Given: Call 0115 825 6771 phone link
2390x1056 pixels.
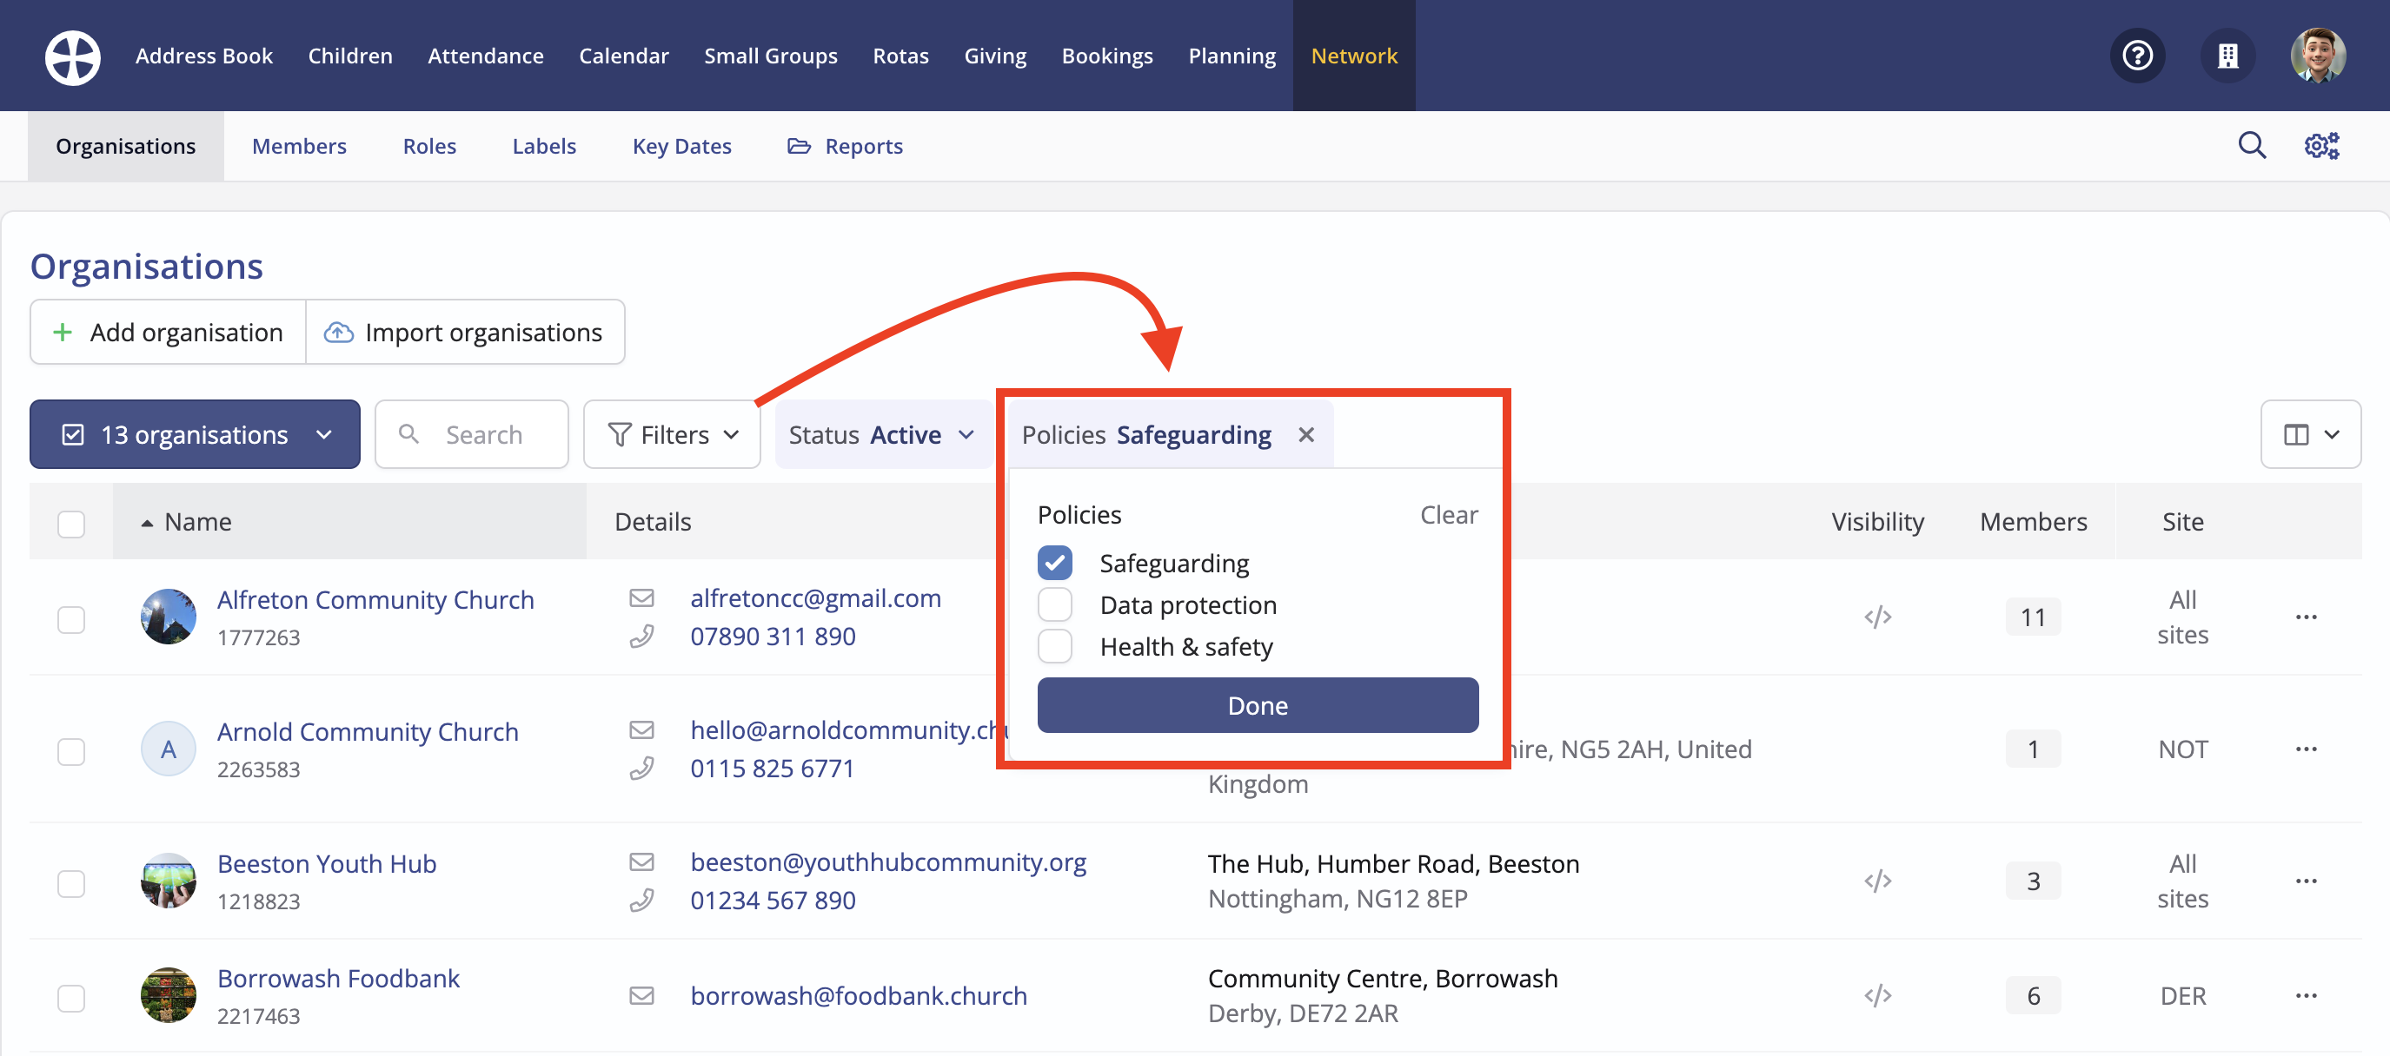Looking at the screenshot, I should point(772,769).
